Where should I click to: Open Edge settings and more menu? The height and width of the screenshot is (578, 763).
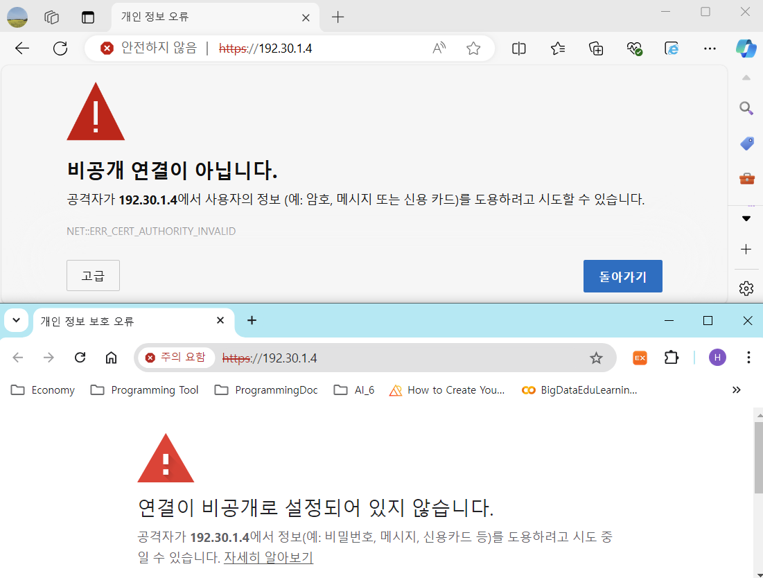coord(710,49)
